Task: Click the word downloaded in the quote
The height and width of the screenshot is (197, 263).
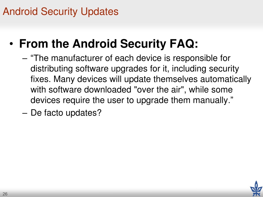Action: click(108, 90)
